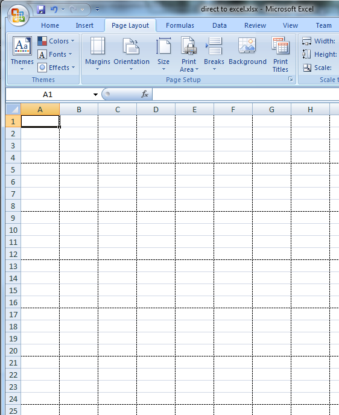Add a sheet Background image

247,51
